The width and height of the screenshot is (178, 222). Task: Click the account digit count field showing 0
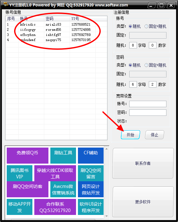153,45
